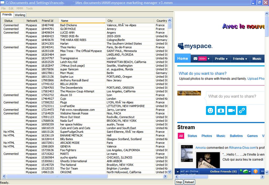Select the Decemberists row

click(85, 88)
